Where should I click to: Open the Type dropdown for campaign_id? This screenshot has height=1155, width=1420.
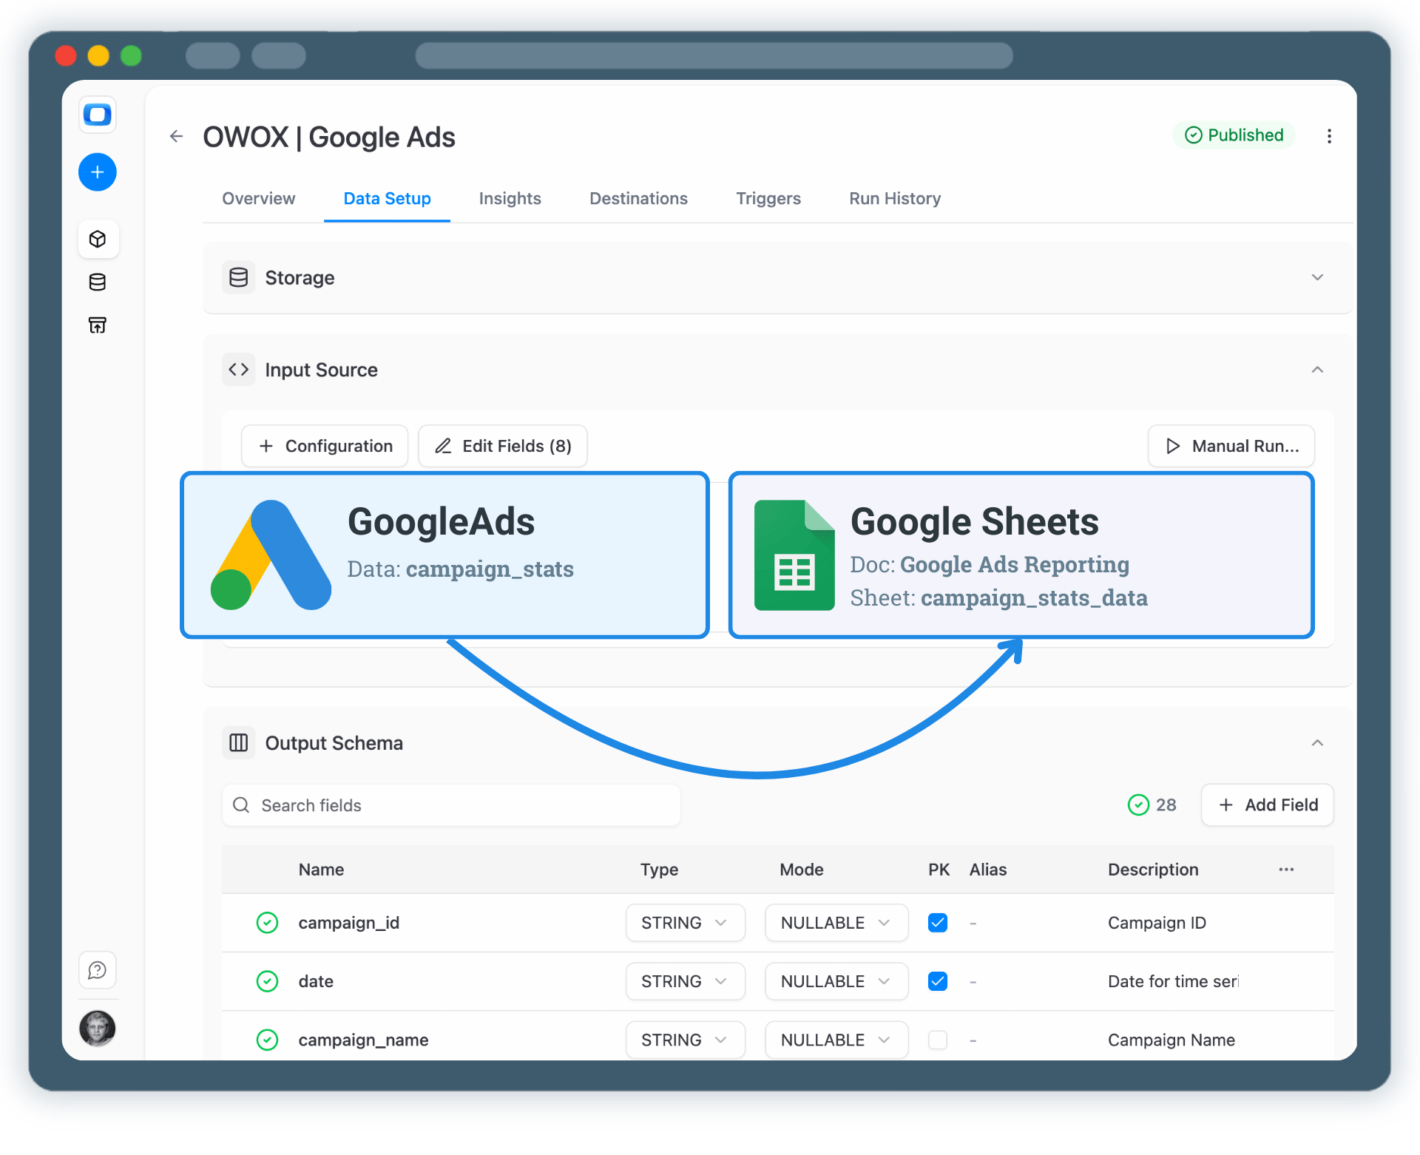click(684, 922)
